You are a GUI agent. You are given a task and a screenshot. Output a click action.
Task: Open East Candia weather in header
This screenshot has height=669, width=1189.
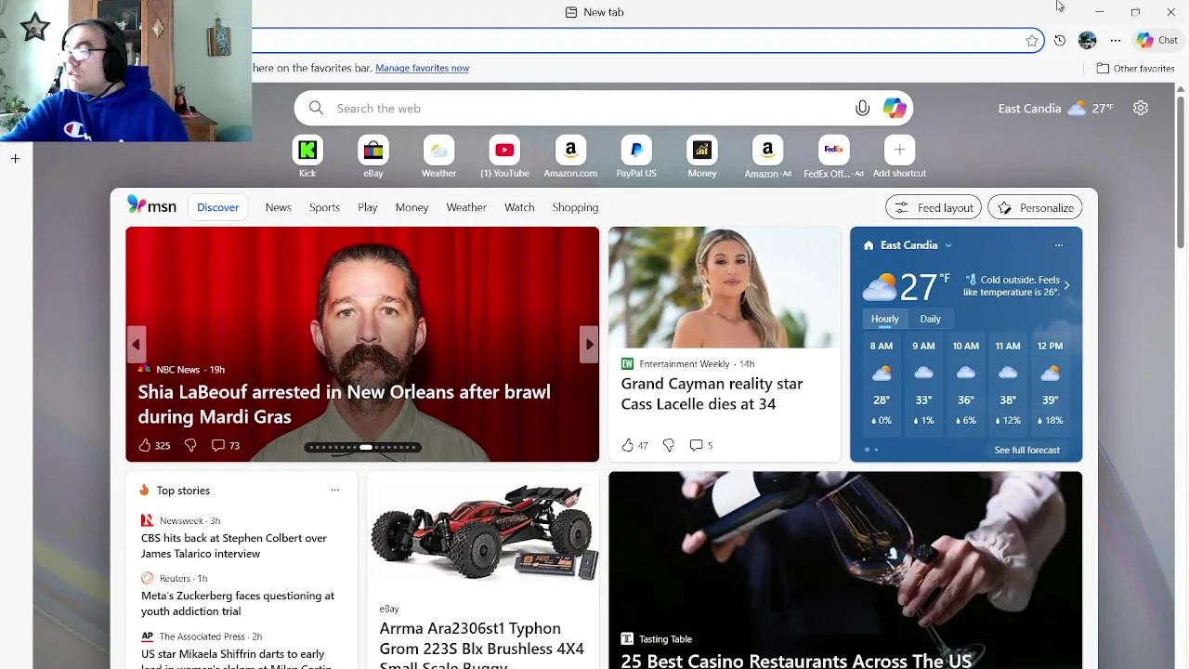coord(1055,109)
